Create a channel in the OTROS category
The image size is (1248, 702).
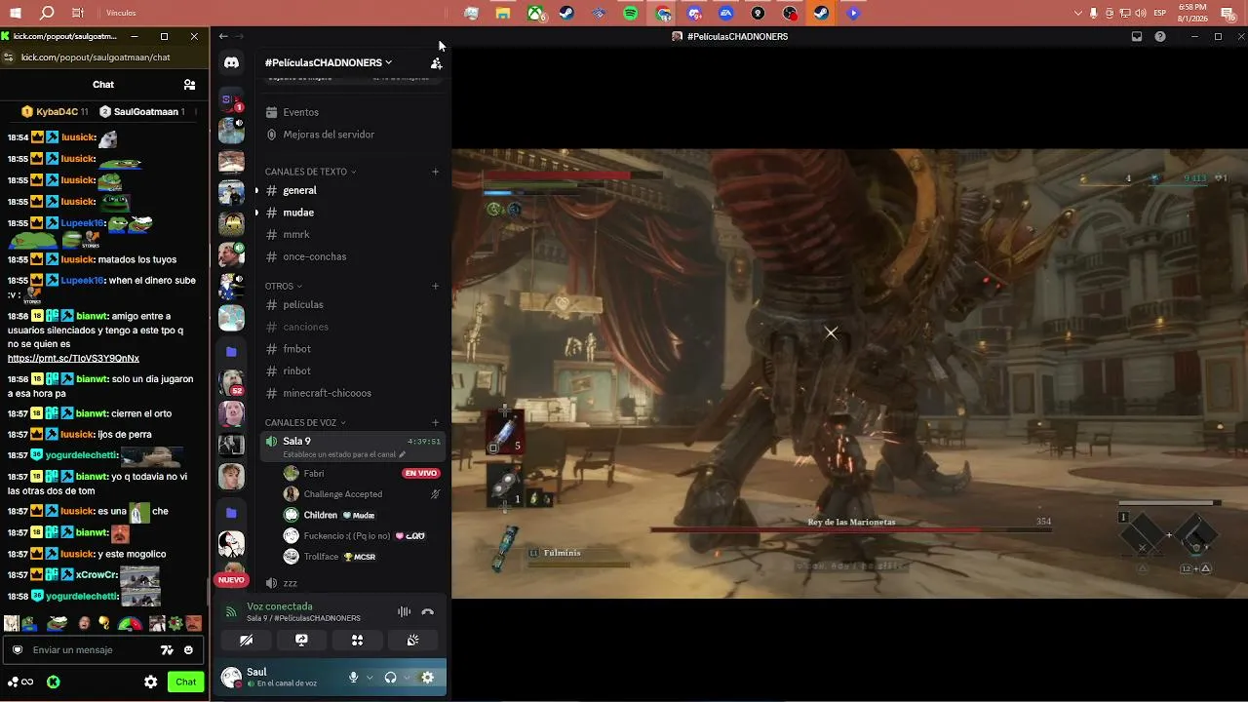click(436, 287)
